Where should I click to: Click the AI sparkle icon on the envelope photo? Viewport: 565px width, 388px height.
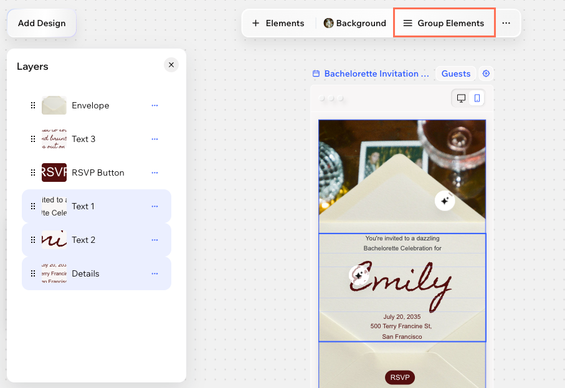(x=445, y=201)
